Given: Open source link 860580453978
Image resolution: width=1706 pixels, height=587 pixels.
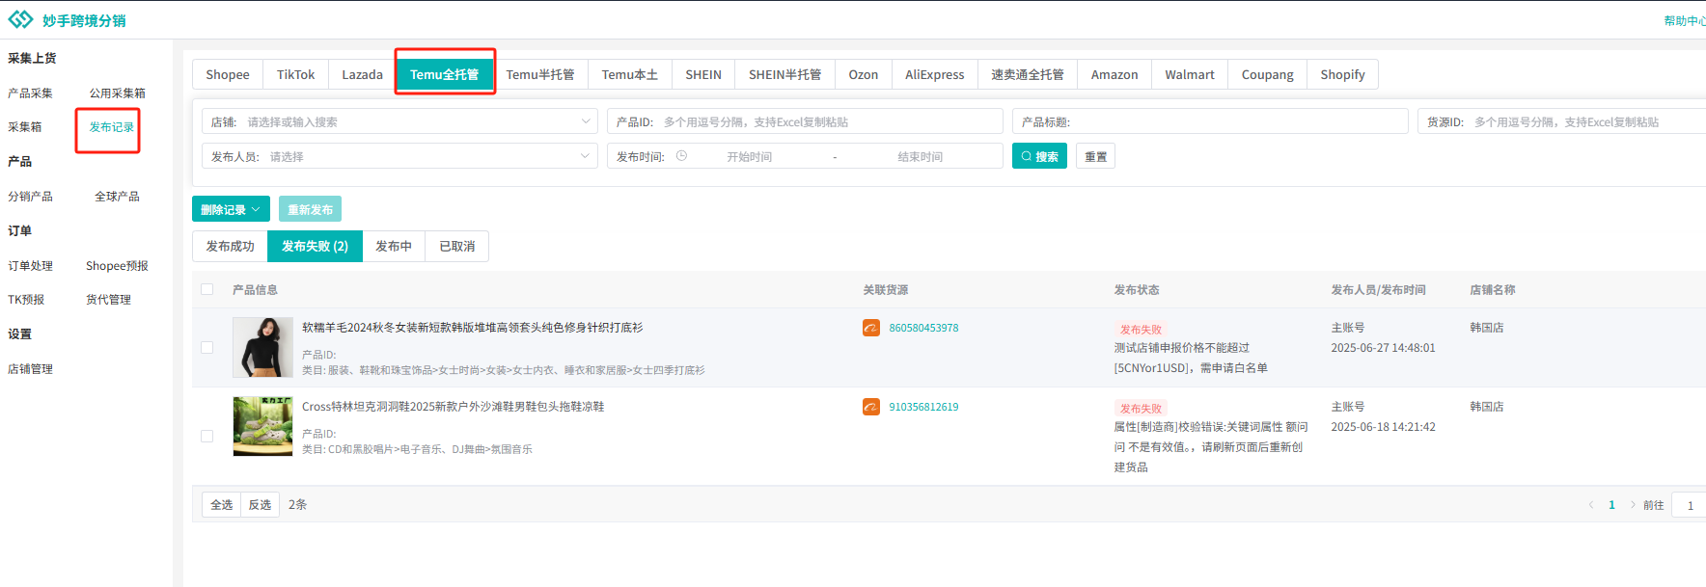Looking at the screenshot, I should point(923,328).
